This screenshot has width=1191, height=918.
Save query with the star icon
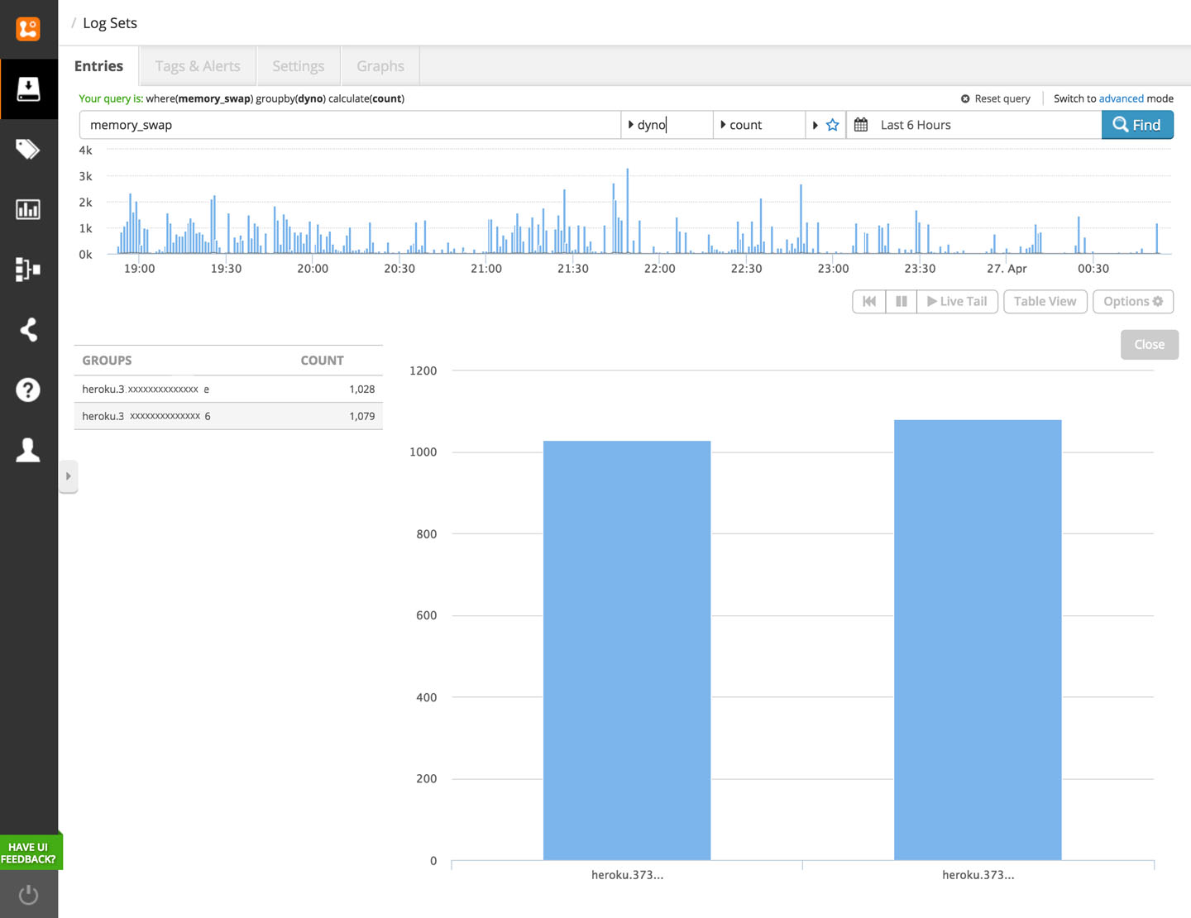(x=833, y=125)
